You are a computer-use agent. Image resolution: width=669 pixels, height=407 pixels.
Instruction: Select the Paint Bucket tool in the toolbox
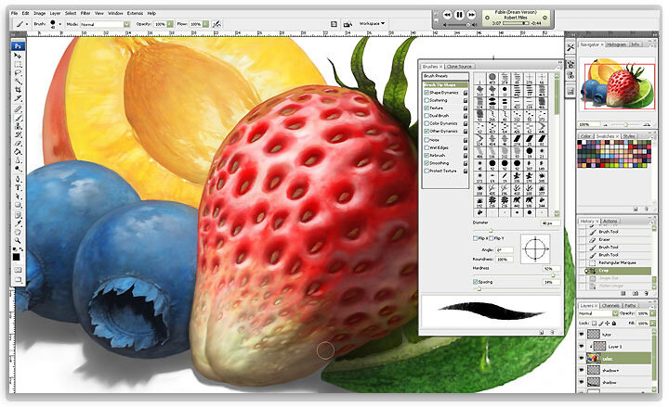(x=18, y=152)
